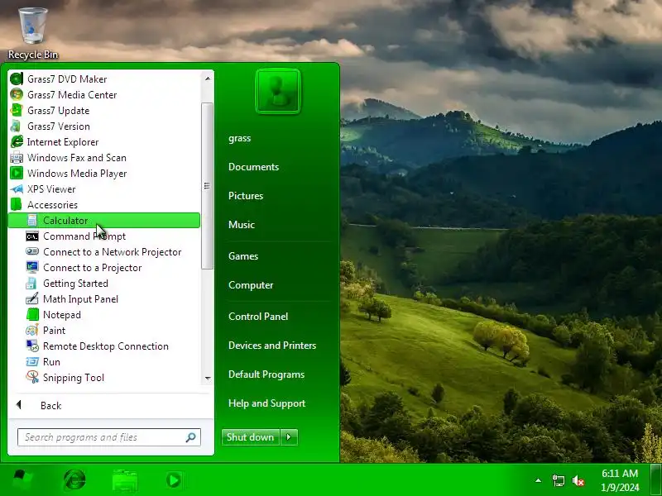The width and height of the screenshot is (662, 496).
Task: Show hidden tray icons arrow
Action: (539, 480)
